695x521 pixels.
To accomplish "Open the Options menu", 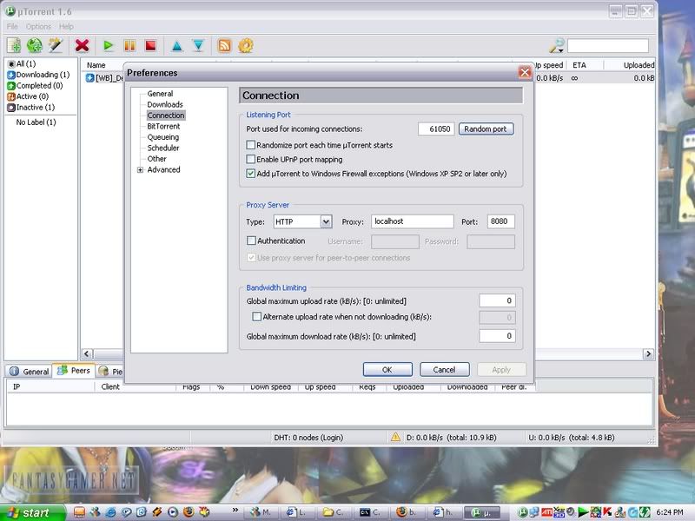I will pos(38,27).
